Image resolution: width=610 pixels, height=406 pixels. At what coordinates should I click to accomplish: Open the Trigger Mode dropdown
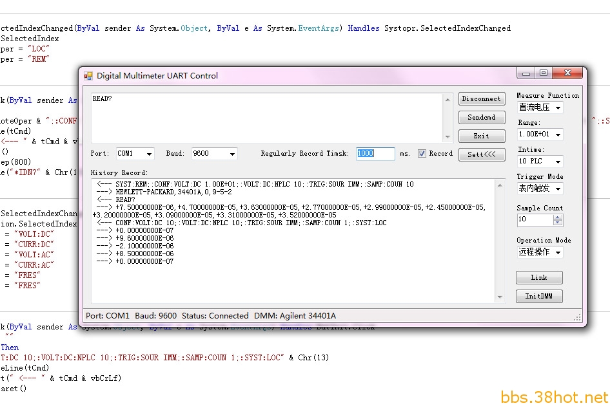(558, 189)
